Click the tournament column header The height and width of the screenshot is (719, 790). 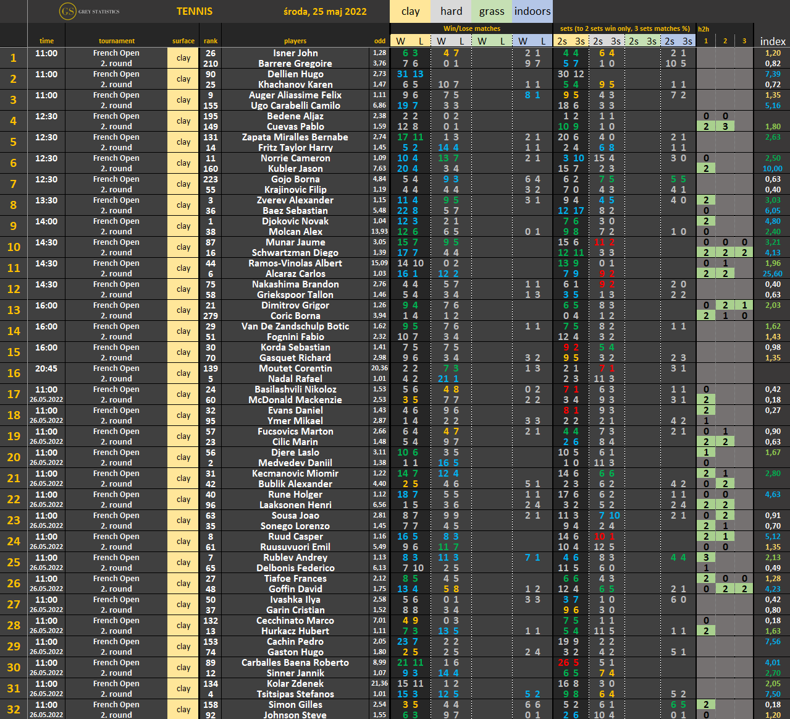[x=116, y=41]
